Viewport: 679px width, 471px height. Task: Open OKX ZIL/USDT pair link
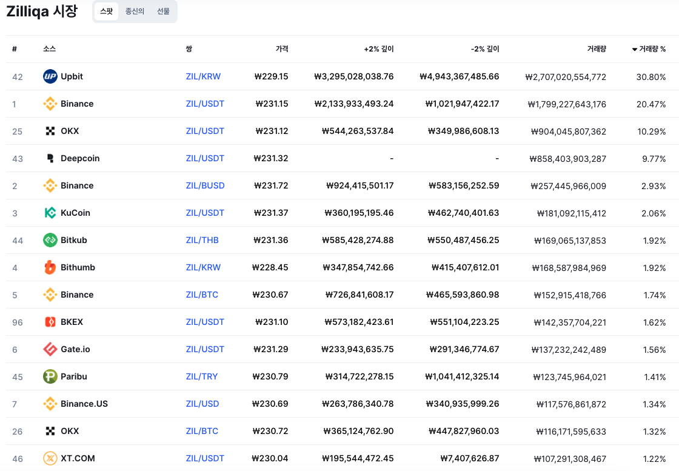[205, 131]
